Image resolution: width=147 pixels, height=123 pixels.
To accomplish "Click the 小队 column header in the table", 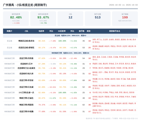I will tap(26, 31).
